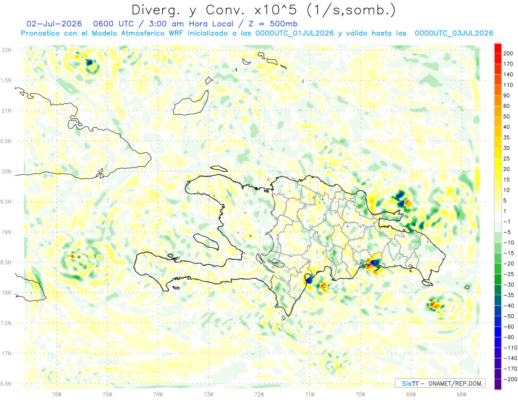Image resolution: width=518 pixels, height=400 pixels.
Task: Click the "20N" latitude label
Action: click(6, 171)
